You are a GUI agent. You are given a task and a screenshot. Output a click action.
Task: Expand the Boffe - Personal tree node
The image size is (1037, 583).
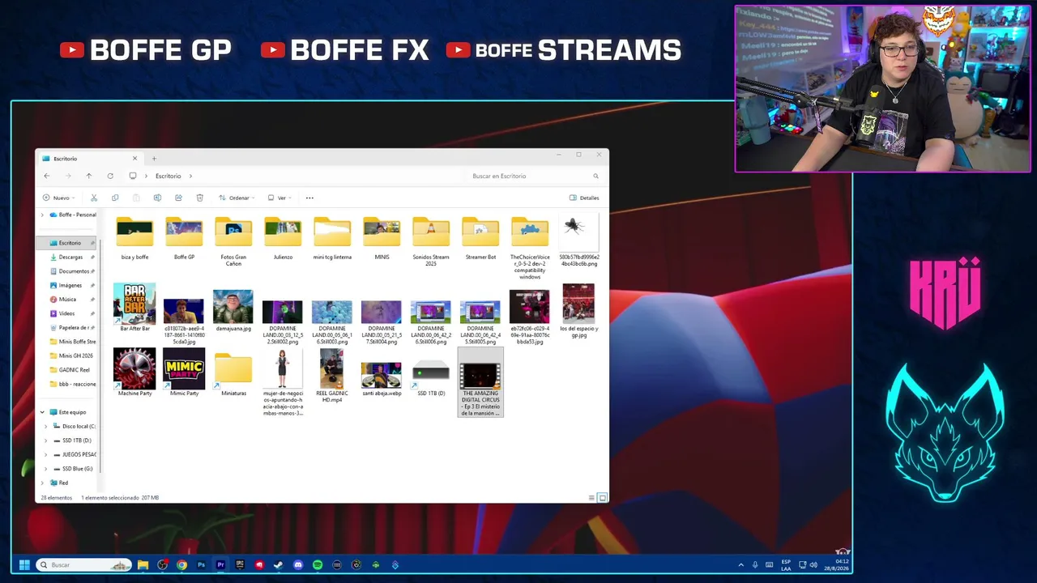point(42,215)
